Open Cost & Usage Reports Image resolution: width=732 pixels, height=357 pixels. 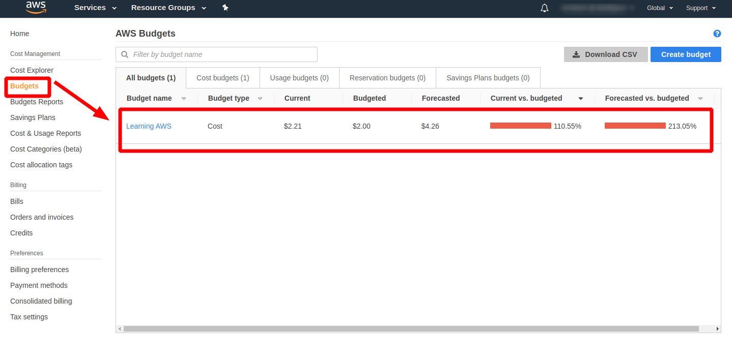(45, 133)
